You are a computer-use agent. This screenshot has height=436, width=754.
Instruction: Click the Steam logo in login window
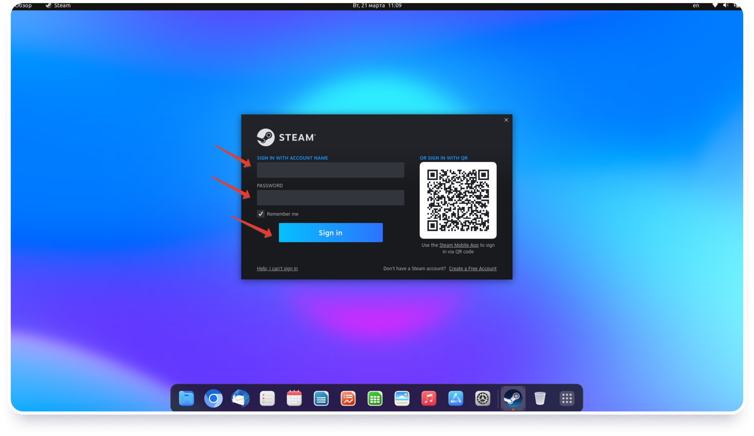coord(286,137)
